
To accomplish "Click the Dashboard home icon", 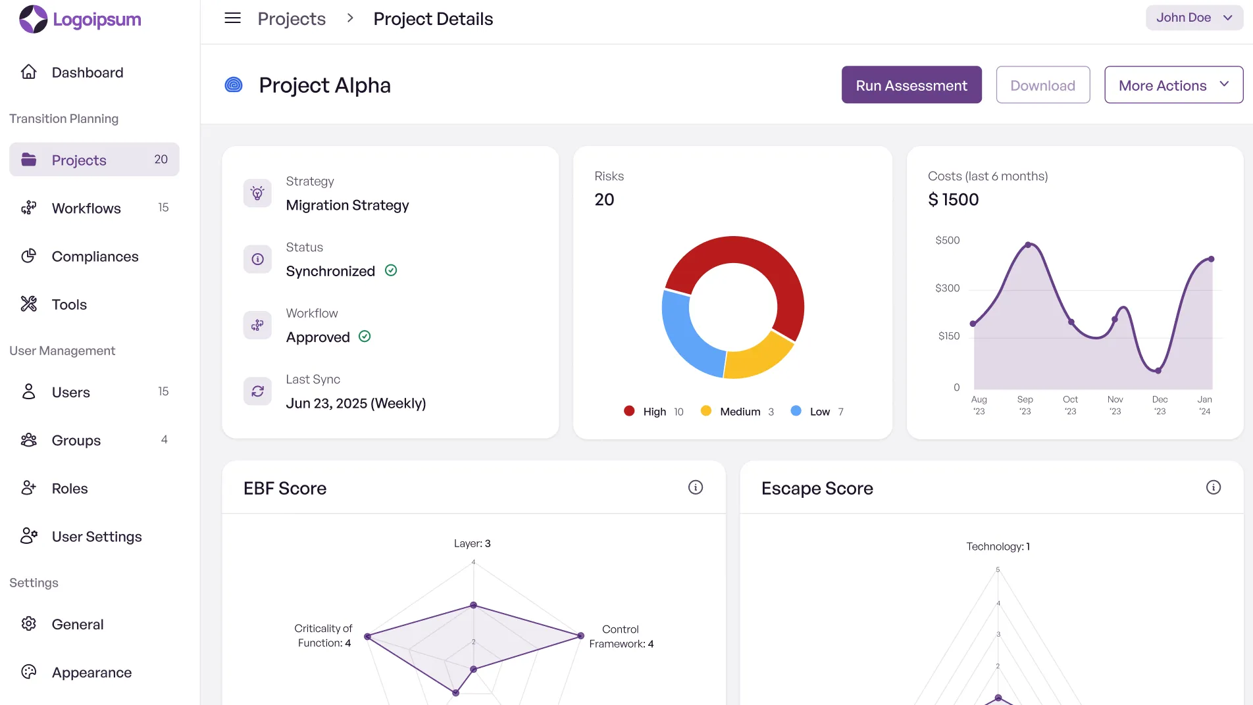I will point(29,72).
